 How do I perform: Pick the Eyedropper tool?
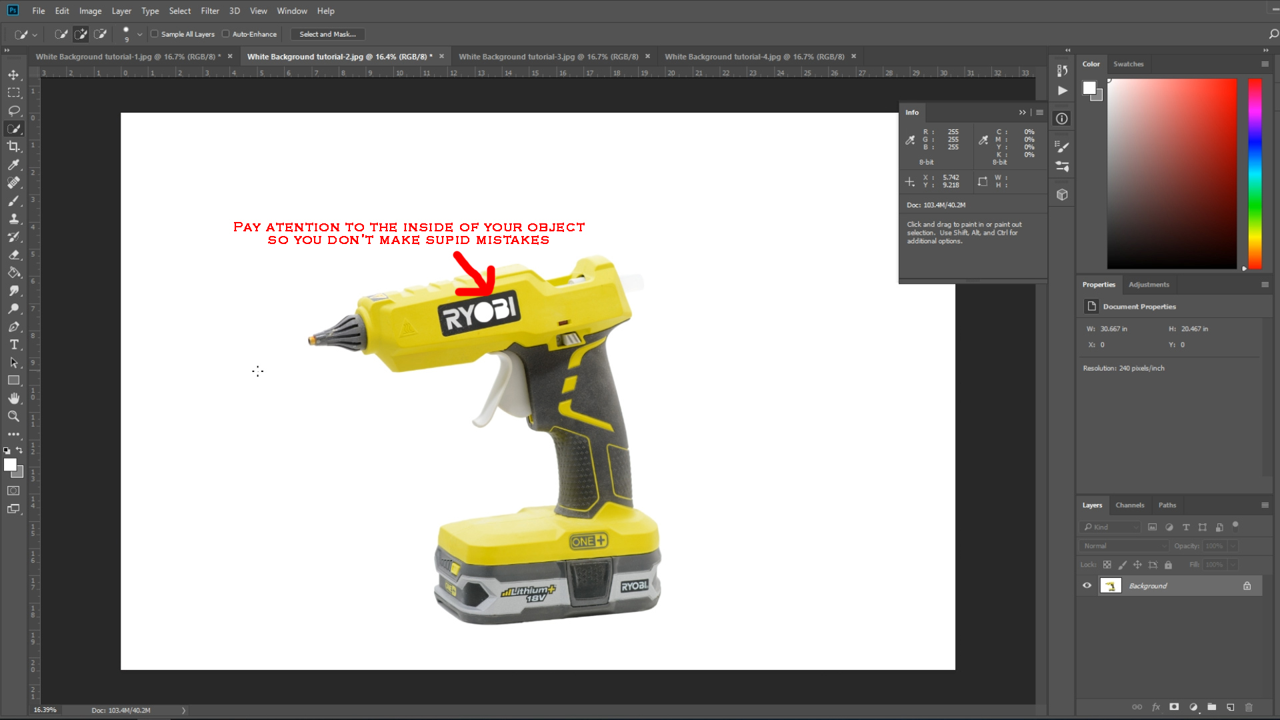[13, 165]
